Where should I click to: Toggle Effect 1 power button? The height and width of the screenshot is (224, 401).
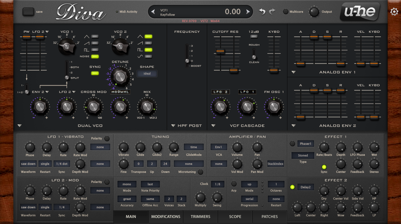292,144
